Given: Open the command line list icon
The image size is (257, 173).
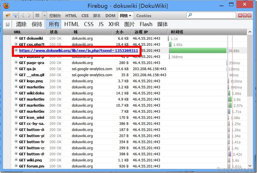Looking at the screenshot, I should [x=37, y=15].
